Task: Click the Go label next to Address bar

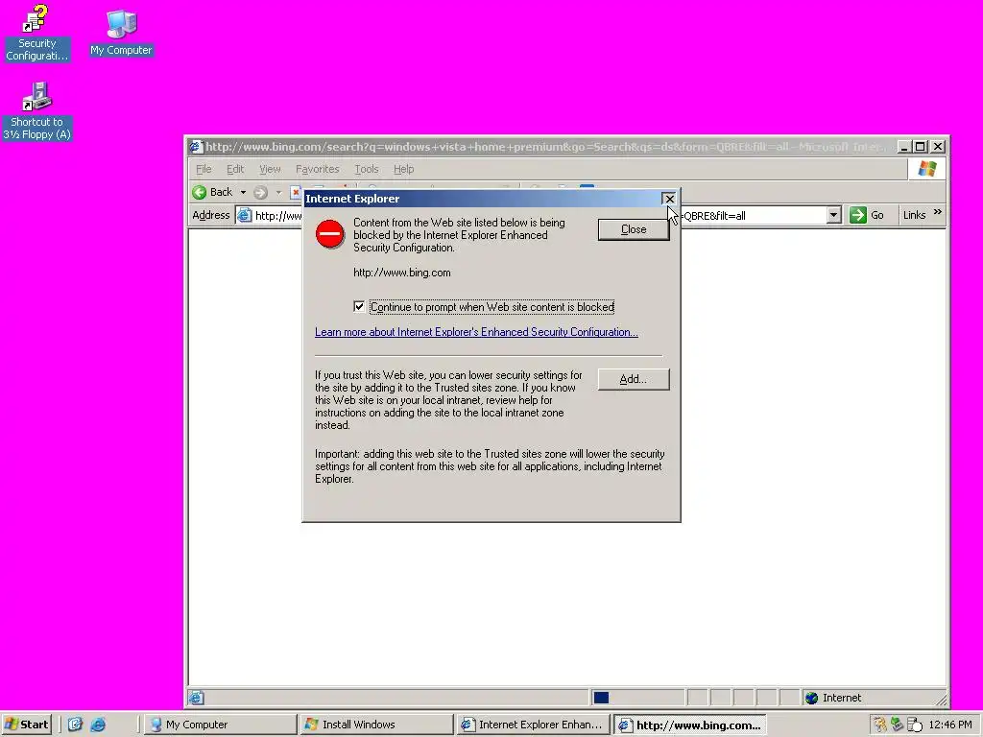Action: (x=877, y=215)
